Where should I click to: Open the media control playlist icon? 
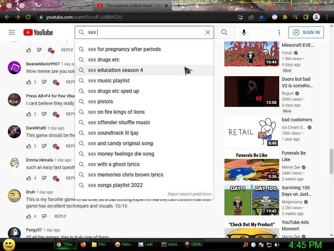point(296,17)
